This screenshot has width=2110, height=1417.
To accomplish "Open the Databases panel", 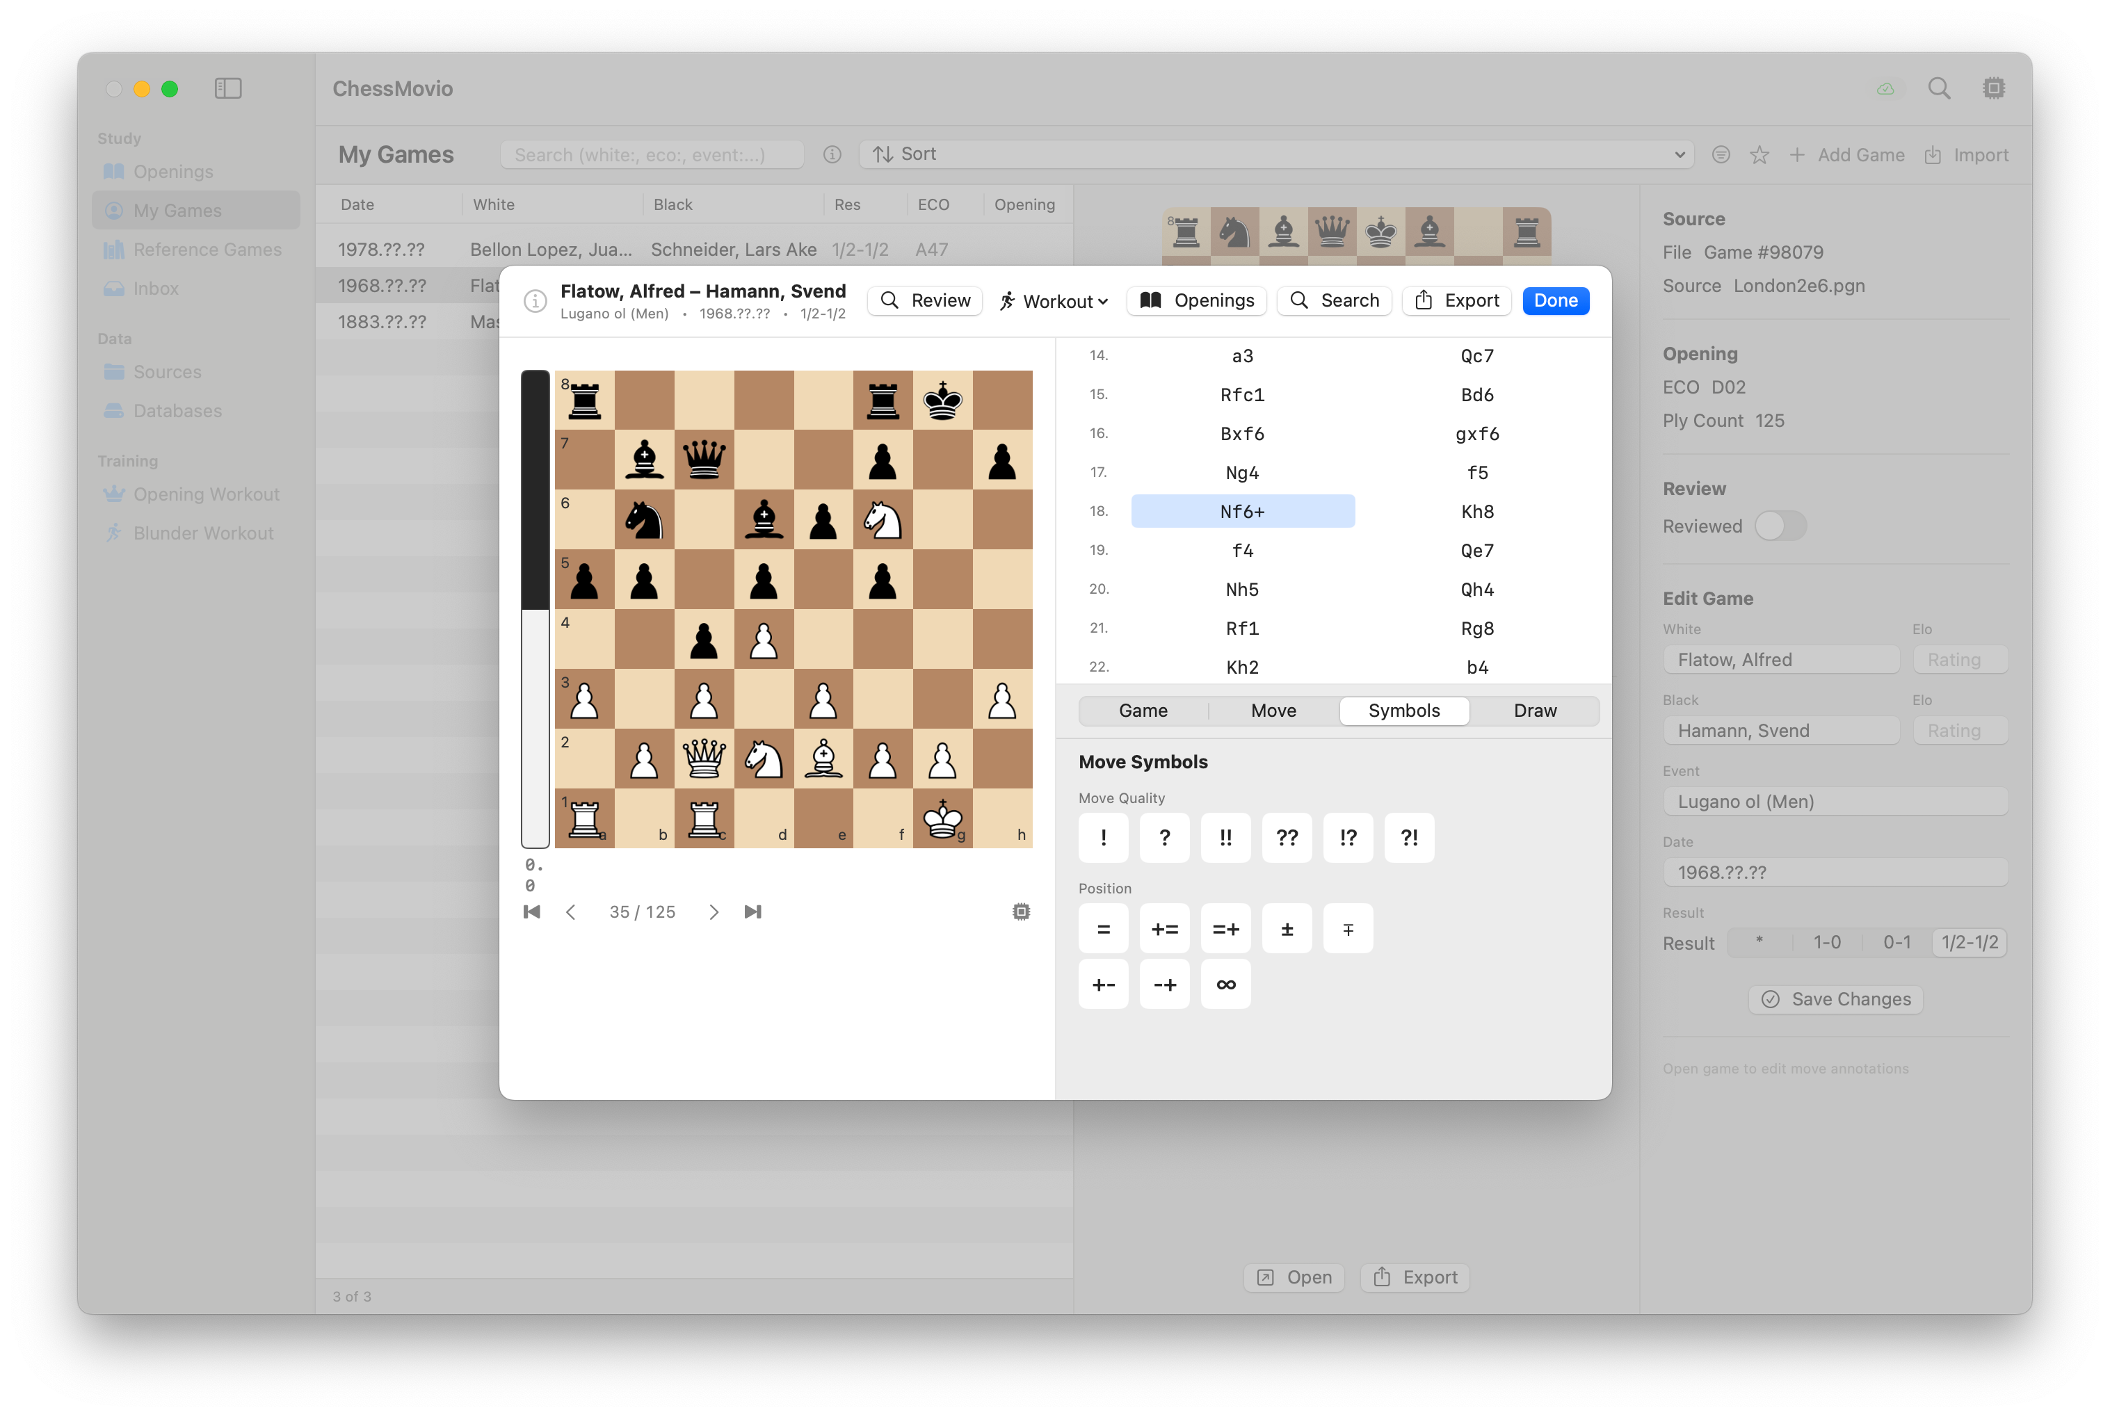I will (x=177, y=410).
